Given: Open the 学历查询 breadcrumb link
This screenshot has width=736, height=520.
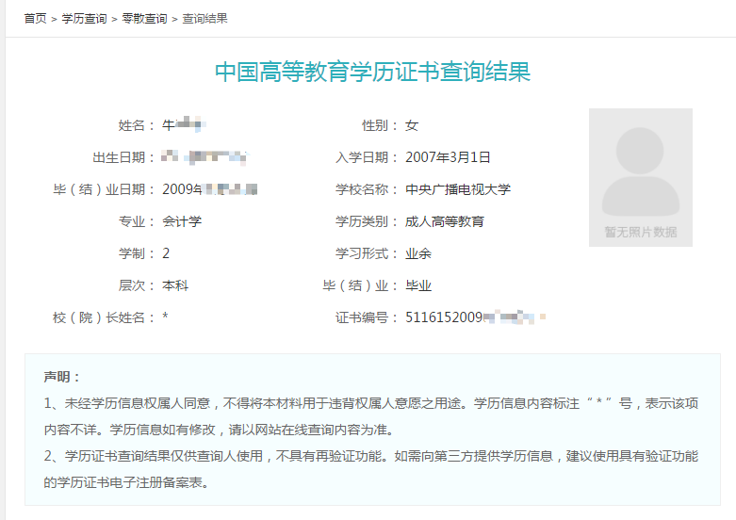Looking at the screenshot, I should [84, 18].
